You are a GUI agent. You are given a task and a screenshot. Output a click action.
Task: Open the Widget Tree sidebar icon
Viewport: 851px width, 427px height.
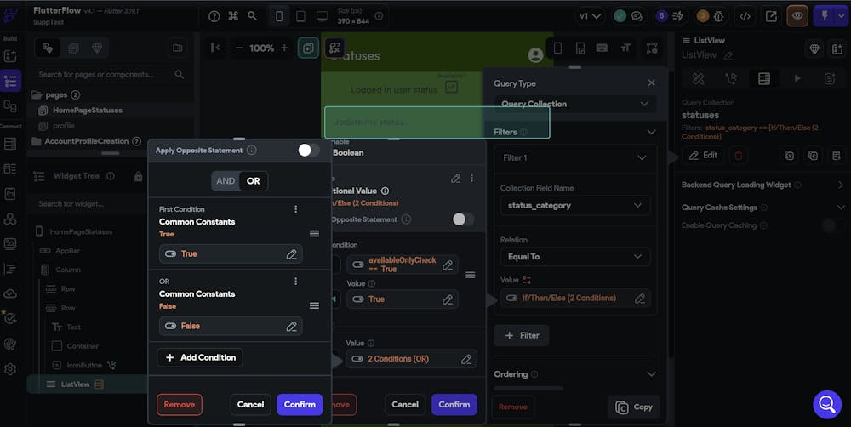10,81
